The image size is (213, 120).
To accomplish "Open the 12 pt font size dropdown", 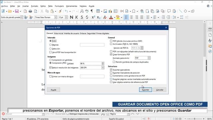I will pyautogui.click(x=66, y=17).
